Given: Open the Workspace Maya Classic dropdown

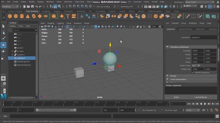Looking at the screenshot, I should coord(199,2).
